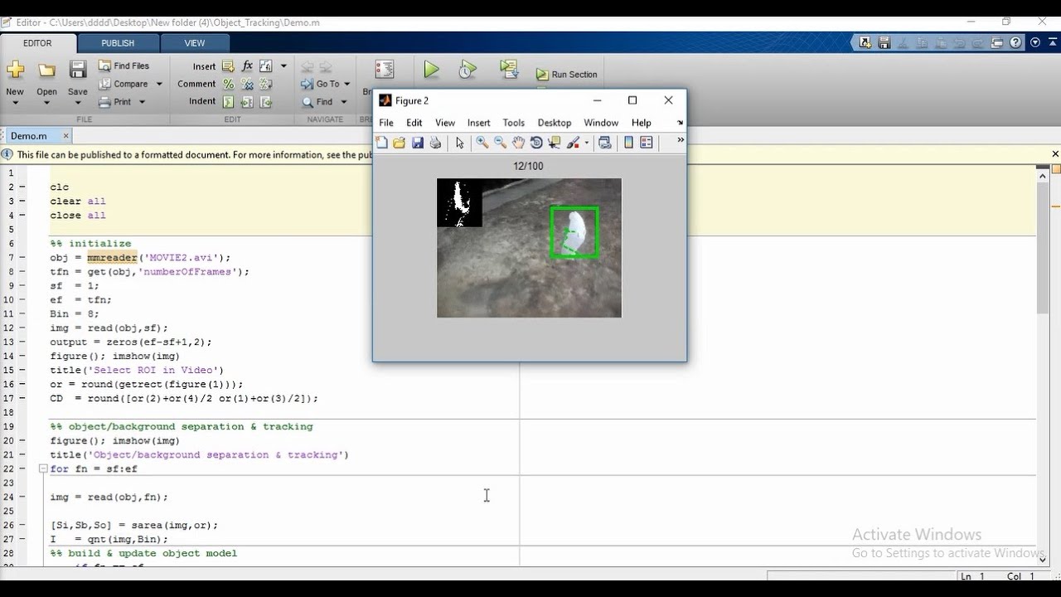The image size is (1061, 597).
Task: Click the Print button in the ribbon
Action: pyautogui.click(x=115, y=102)
